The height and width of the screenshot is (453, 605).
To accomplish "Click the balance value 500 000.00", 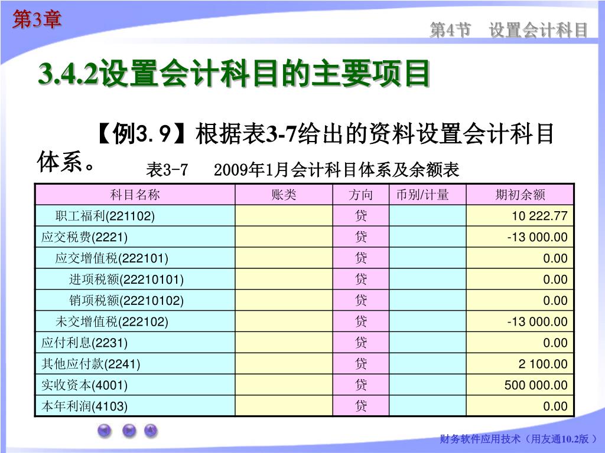I will 536,385.
